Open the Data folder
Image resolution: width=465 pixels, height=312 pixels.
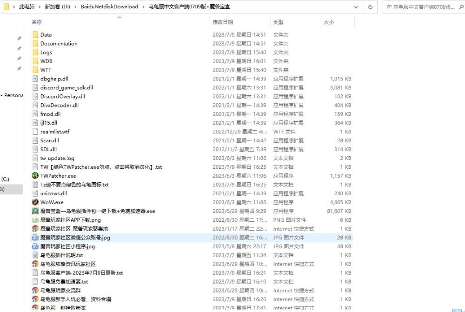click(45, 34)
